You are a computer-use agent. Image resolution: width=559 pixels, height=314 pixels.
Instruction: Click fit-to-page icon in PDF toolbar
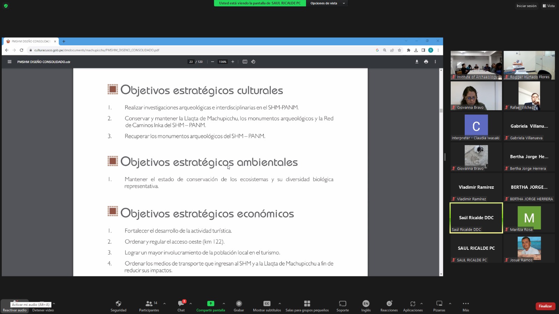(245, 62)
